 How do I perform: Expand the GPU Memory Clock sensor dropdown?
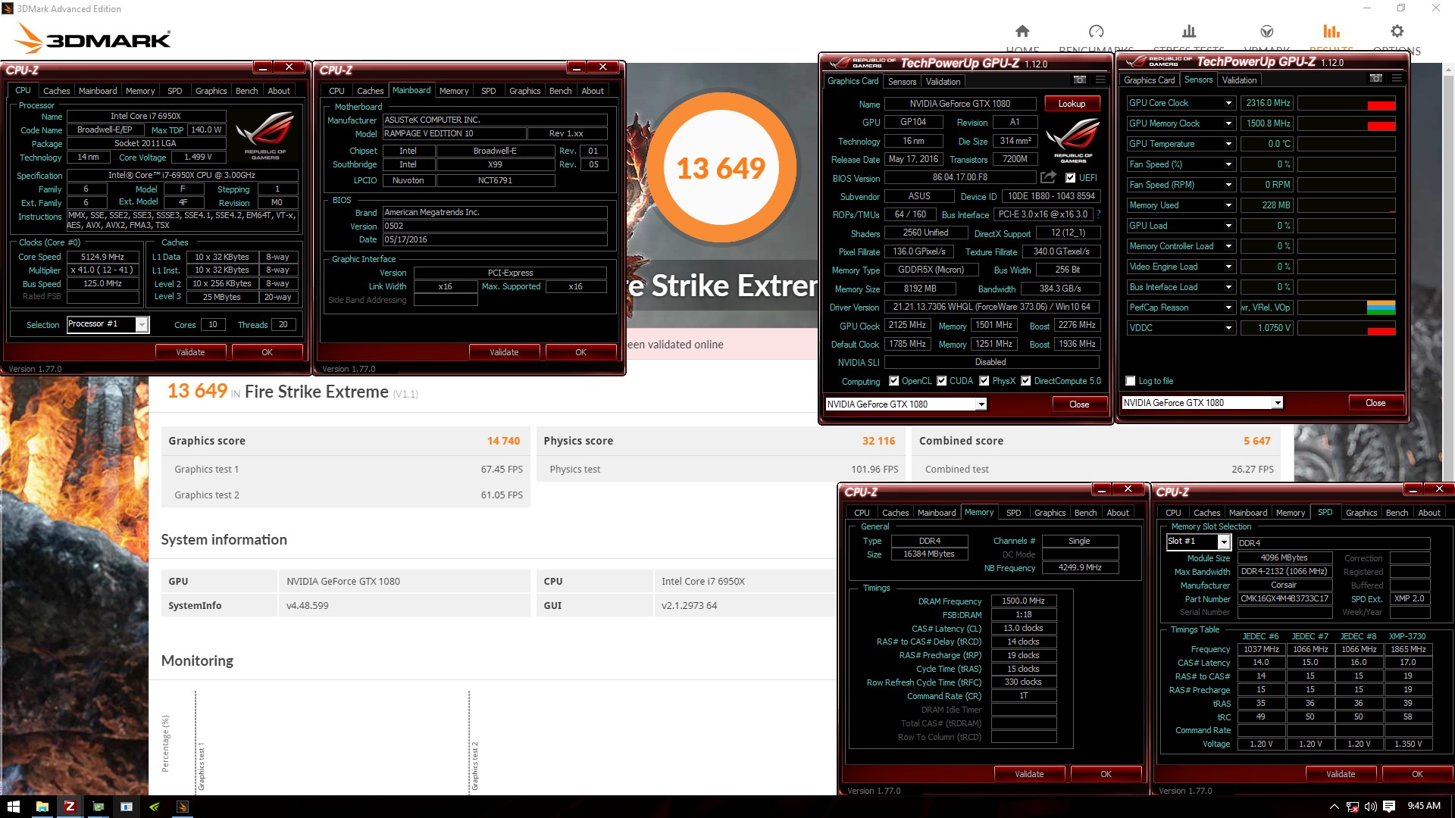point(1228,123)
